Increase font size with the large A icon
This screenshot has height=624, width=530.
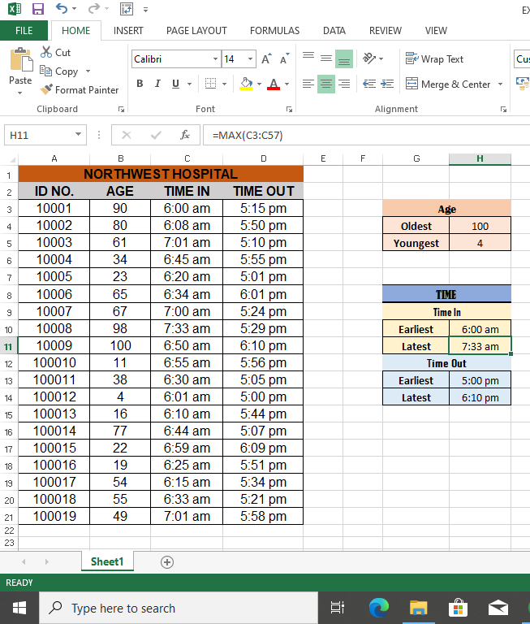coord(266,58)
